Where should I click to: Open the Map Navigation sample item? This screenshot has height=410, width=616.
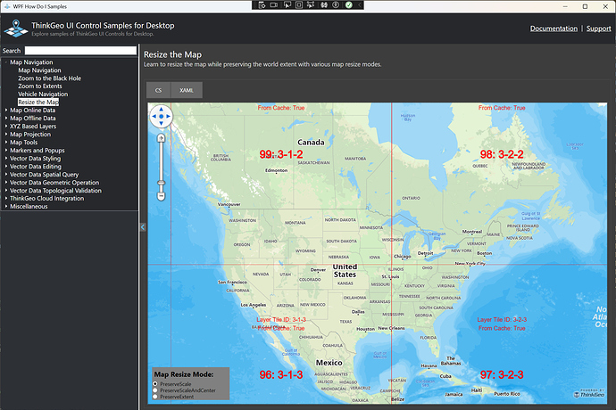click(x=39, y=70)
